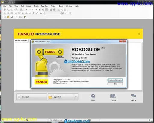Click the floppy disk save icon
The width and height of the screenshot is (154, 123).
pos(12,17)
